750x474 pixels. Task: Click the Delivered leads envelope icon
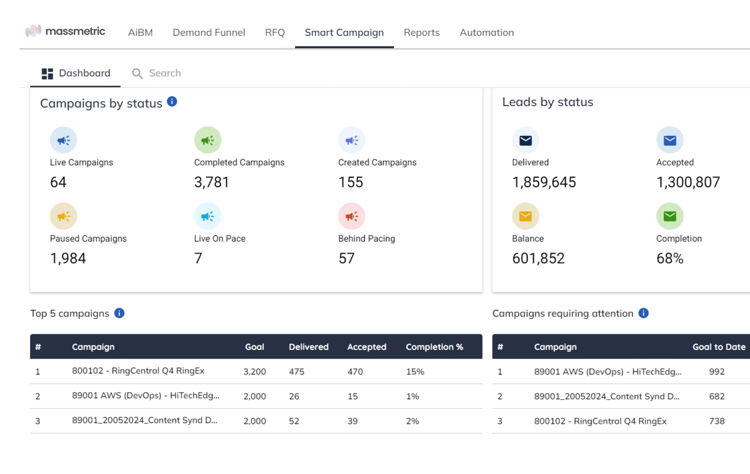(524, 141)
